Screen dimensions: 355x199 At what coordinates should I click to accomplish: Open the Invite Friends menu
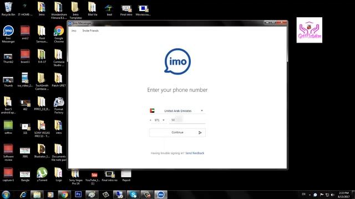click(90, 31)
